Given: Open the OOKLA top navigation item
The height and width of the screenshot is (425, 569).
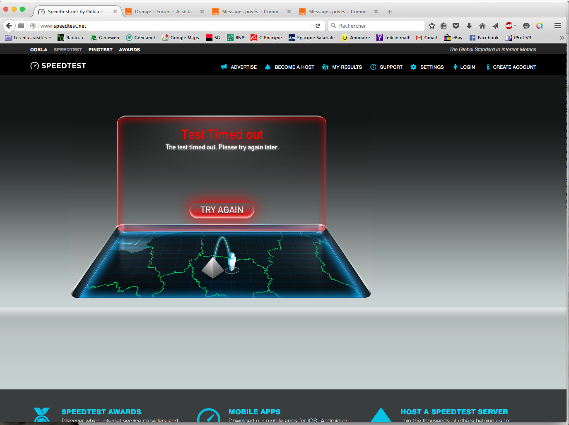Looking at the screenshot, I should tap(39, 50).
